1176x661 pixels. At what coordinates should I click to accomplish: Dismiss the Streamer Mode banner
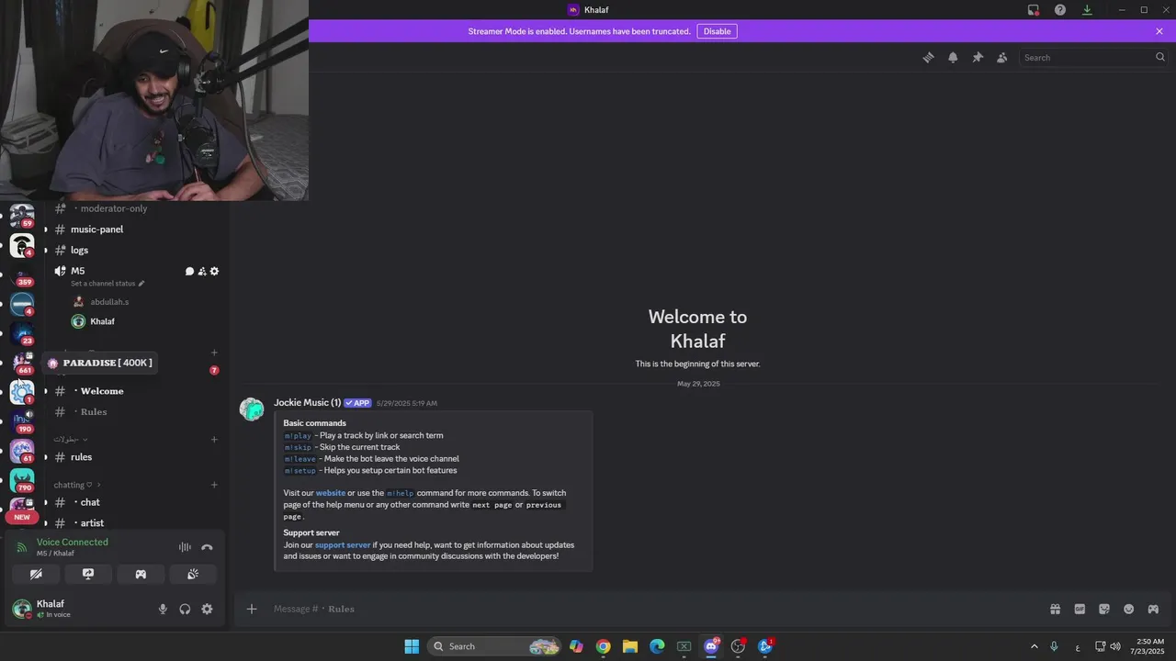[1159, 31]
